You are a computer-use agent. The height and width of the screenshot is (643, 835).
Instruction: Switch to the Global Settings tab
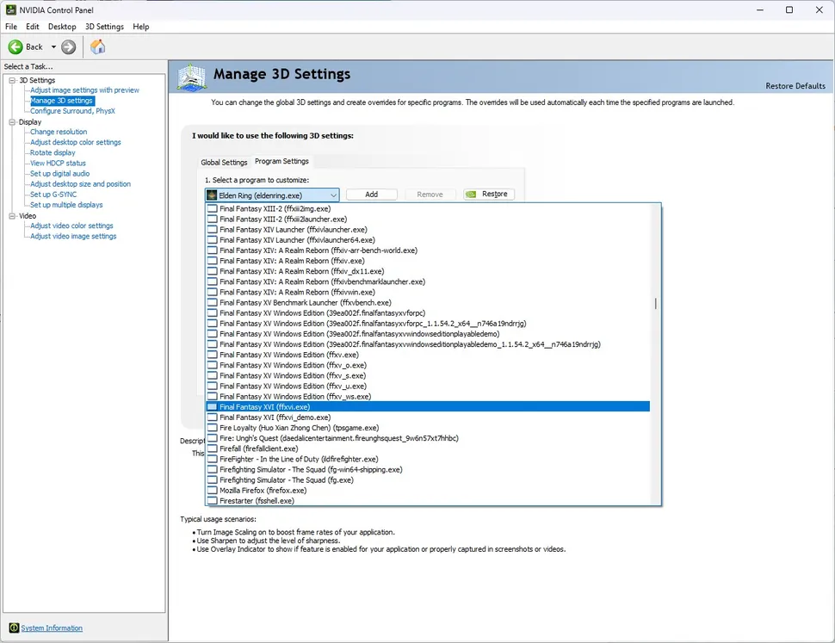[224, 162]
